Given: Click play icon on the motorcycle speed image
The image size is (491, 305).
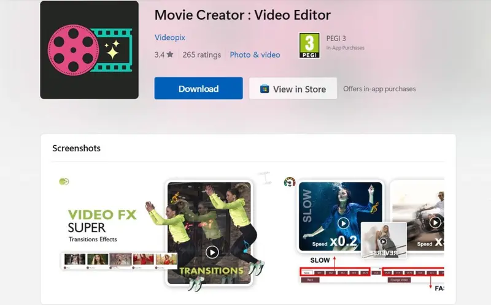Looking at the screenshot, I should point(435,222).
